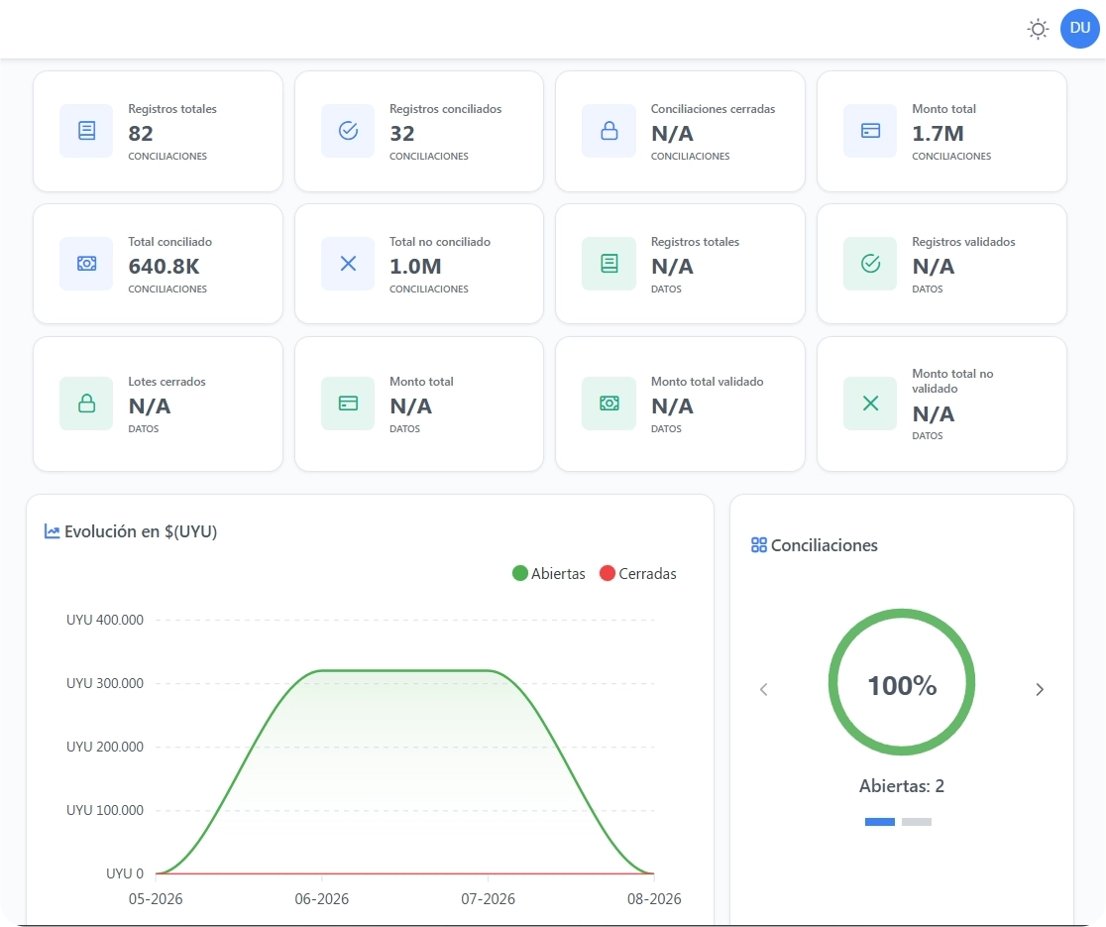
Task: Click the document icon beside the 82 value
Action: coord(86,131)
